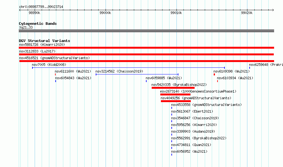
Task: Open nsv5613067 (Ebert2021) label
Action: [x=192, y=111]
